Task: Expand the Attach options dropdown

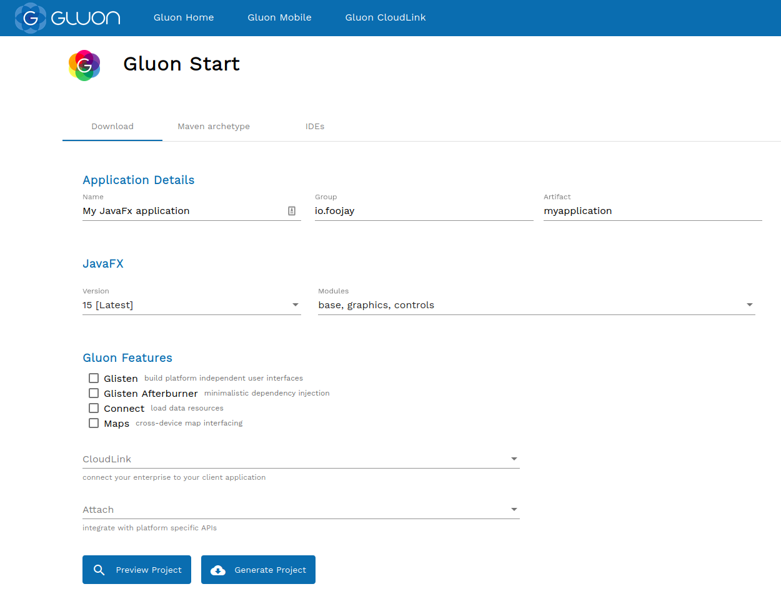Action: click(x=514, y=509)
